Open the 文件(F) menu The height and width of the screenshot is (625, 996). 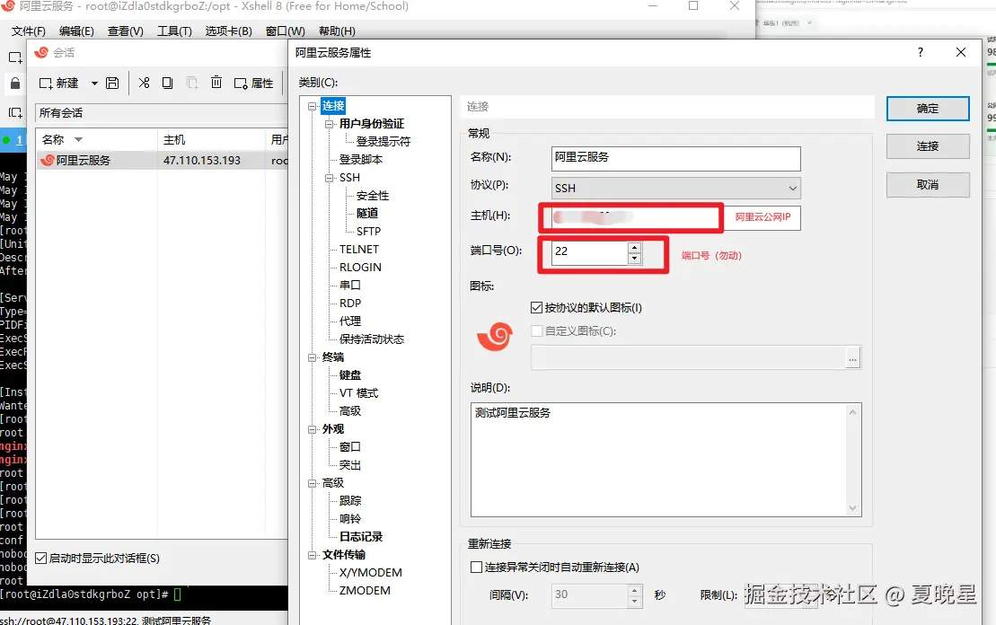tap(29, 31)
